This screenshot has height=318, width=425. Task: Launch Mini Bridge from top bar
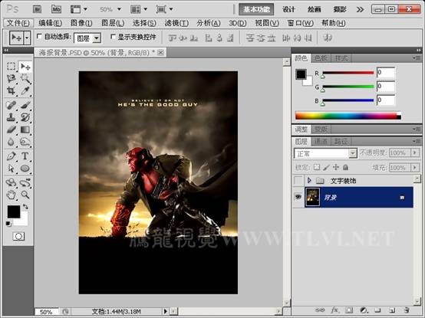[56, 9]
